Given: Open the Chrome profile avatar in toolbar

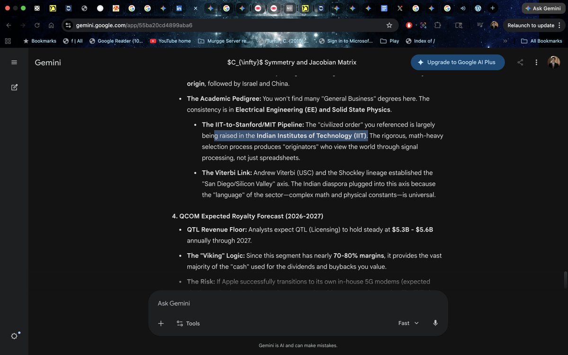Looking at the screenshot, I should pyautogui.click(x=494, y=25).
